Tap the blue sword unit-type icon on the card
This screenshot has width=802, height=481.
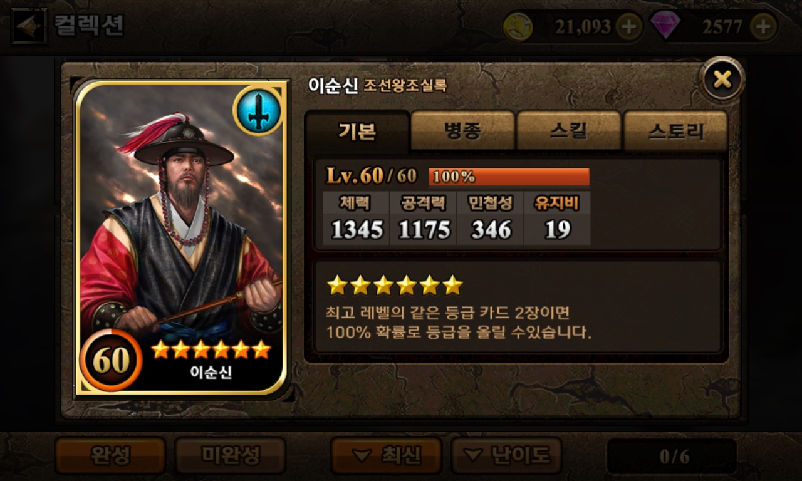point(257,111)
